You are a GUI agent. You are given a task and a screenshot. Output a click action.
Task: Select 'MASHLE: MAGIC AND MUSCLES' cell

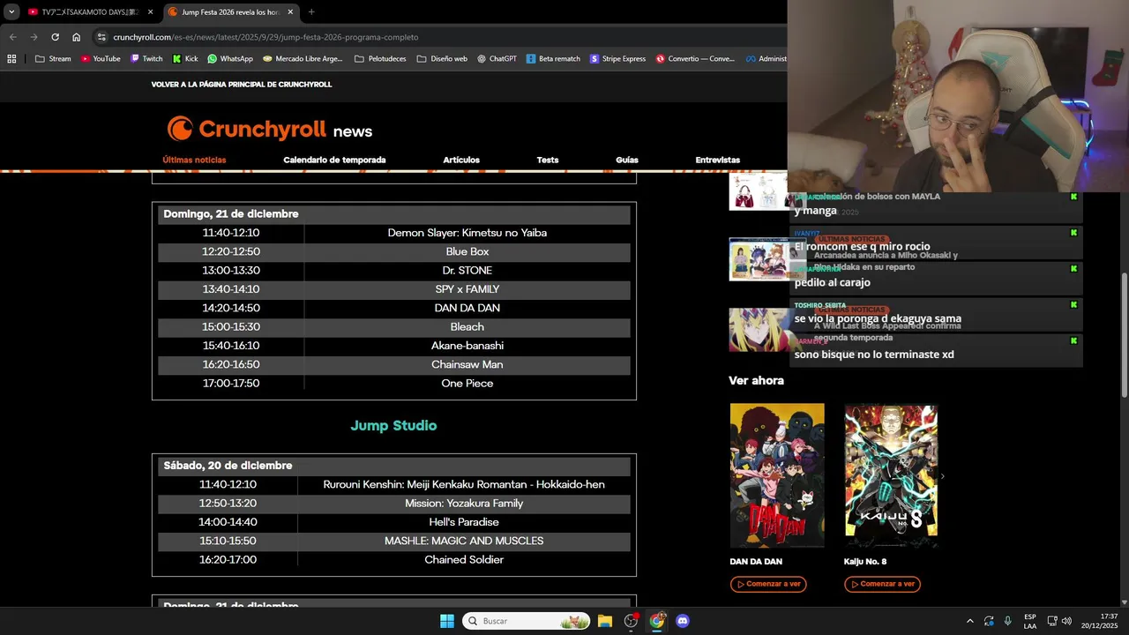(x=464, y=541)
